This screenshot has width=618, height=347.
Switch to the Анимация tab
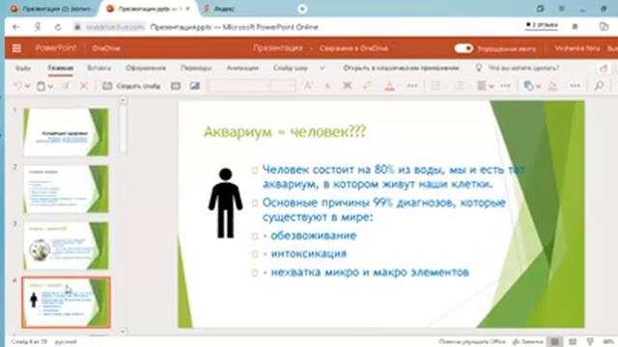242,68
